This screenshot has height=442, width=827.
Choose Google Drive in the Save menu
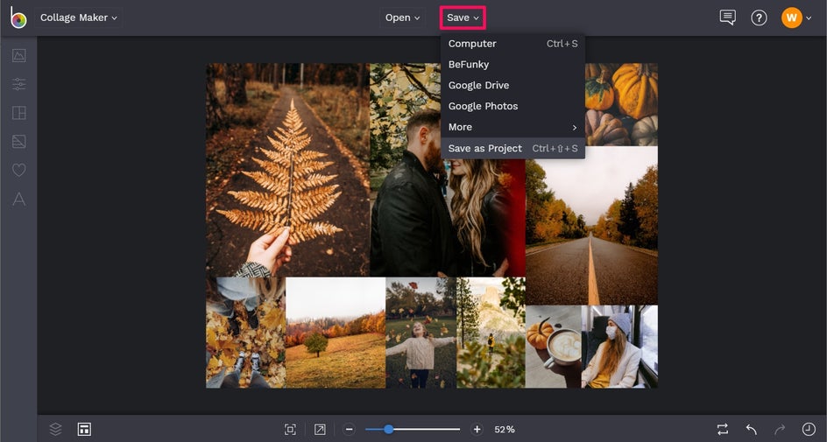pos(512,86)
